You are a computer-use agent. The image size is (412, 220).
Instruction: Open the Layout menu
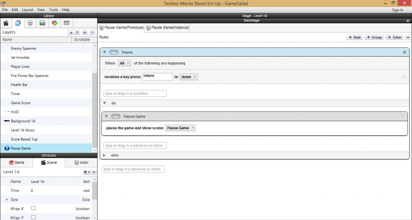(x=27, y=10)
